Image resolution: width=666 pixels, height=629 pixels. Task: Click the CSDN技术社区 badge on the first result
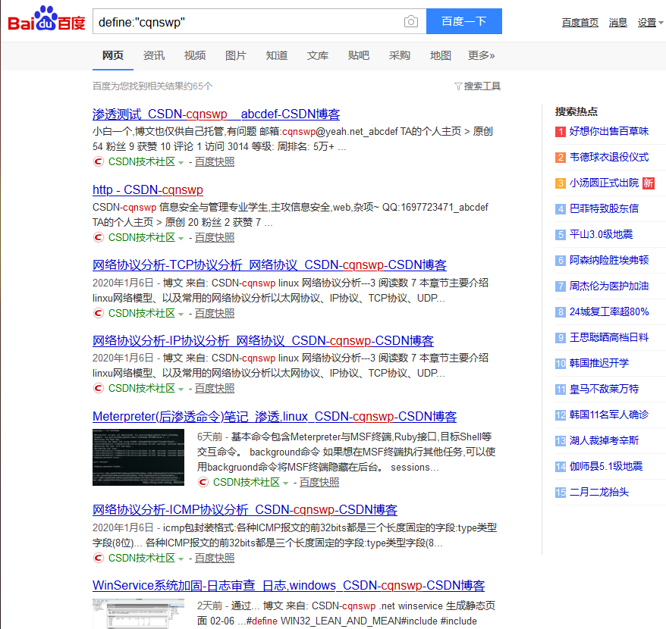(142, 161)
